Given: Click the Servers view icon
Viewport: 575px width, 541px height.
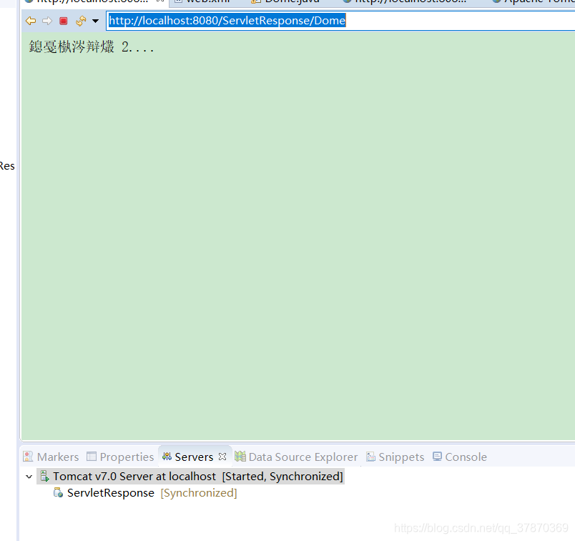Looking at the screenshot, I should click(x=167, y=457).
